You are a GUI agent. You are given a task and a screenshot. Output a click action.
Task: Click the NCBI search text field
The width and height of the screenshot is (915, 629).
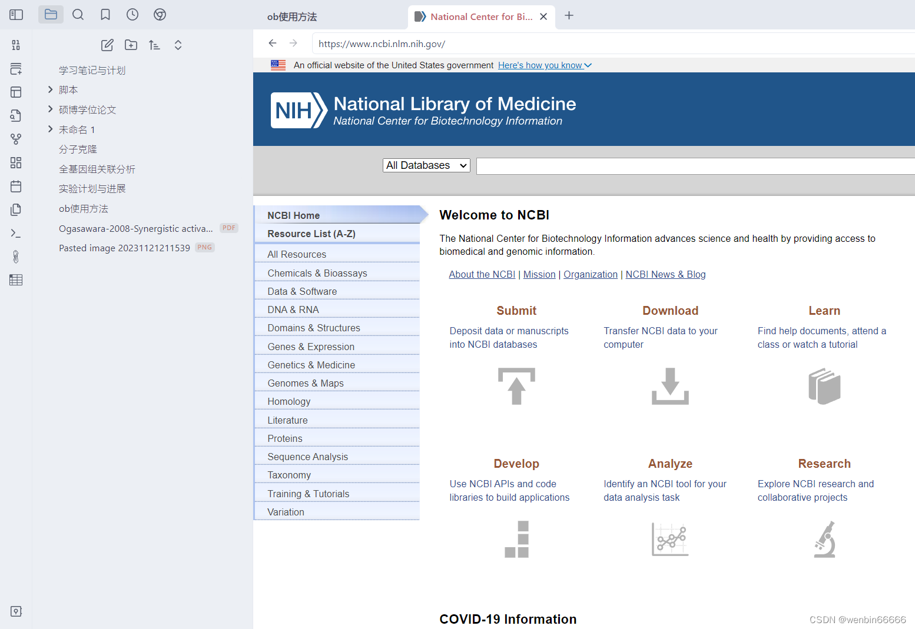click(695, 166)
